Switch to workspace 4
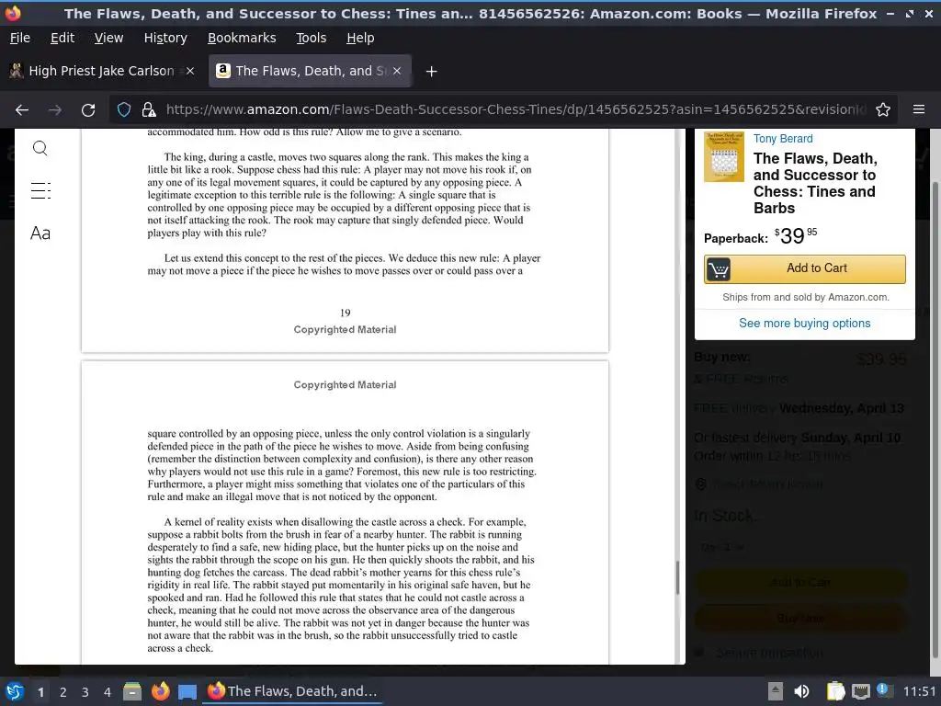Viewport: 941px width, 706px height. pos(108,692)
